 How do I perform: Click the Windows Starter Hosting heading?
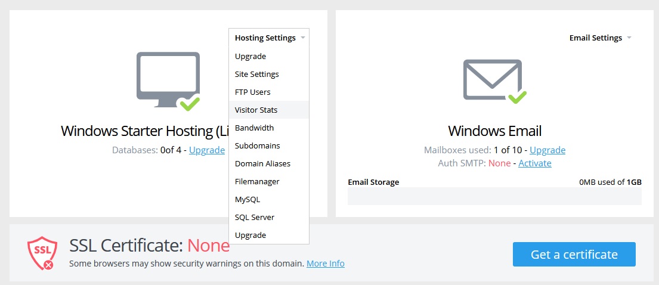click(145, 131)
